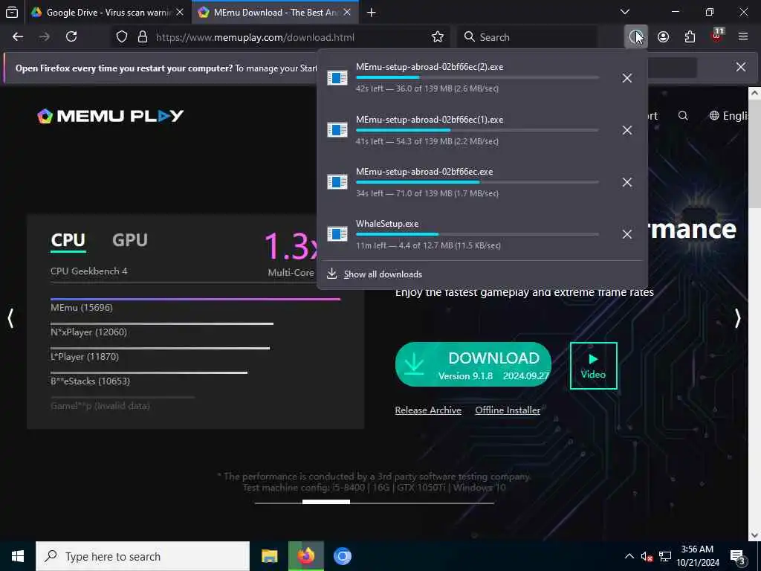Click the taskbar Type here to search box
Viewport: 761px width, 571px height.
point(143,556)
